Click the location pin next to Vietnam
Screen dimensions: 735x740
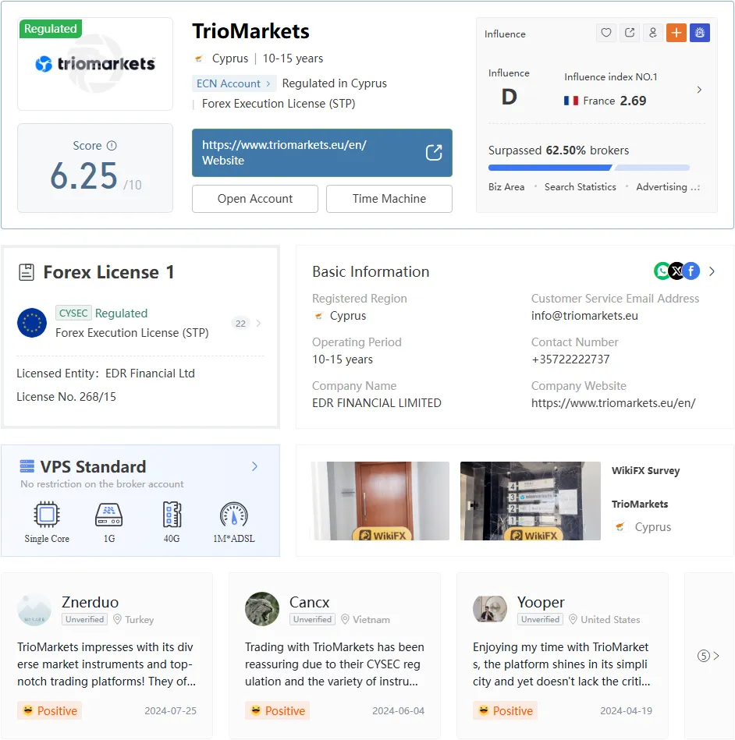coord(345,619)
